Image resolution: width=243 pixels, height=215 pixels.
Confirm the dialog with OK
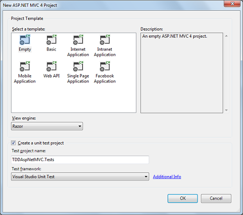183,199
